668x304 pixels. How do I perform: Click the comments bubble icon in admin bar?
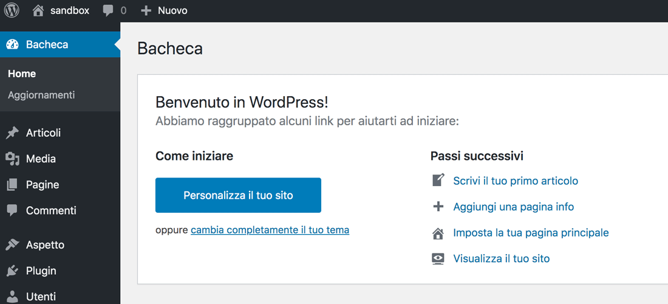tap(108, 11)
